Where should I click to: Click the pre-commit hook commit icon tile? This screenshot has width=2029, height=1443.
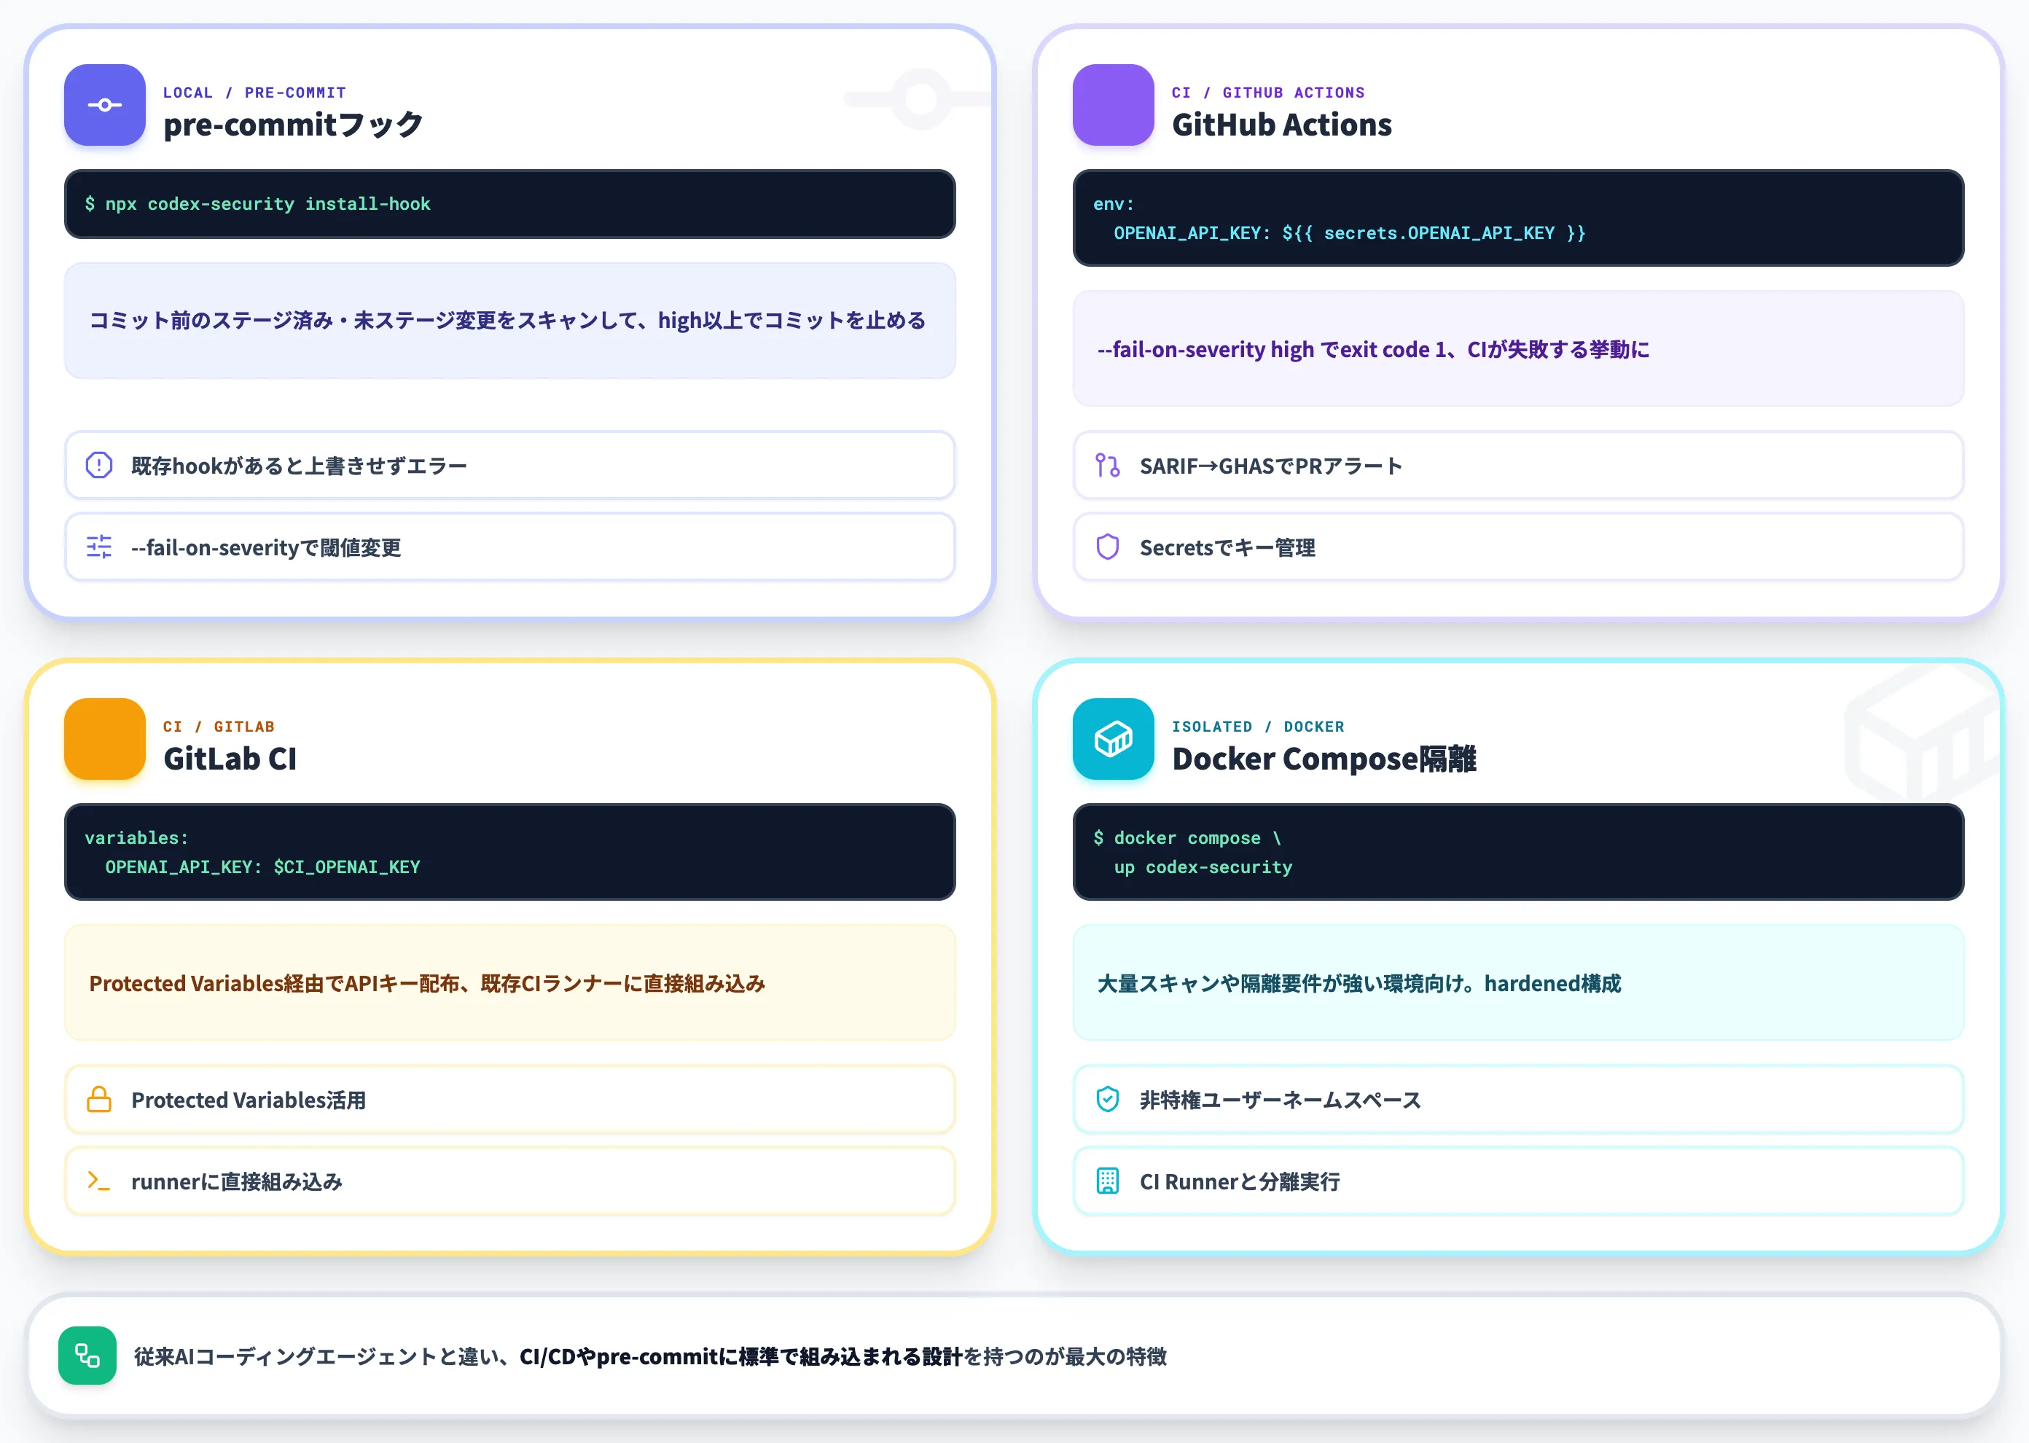[105, 105]
